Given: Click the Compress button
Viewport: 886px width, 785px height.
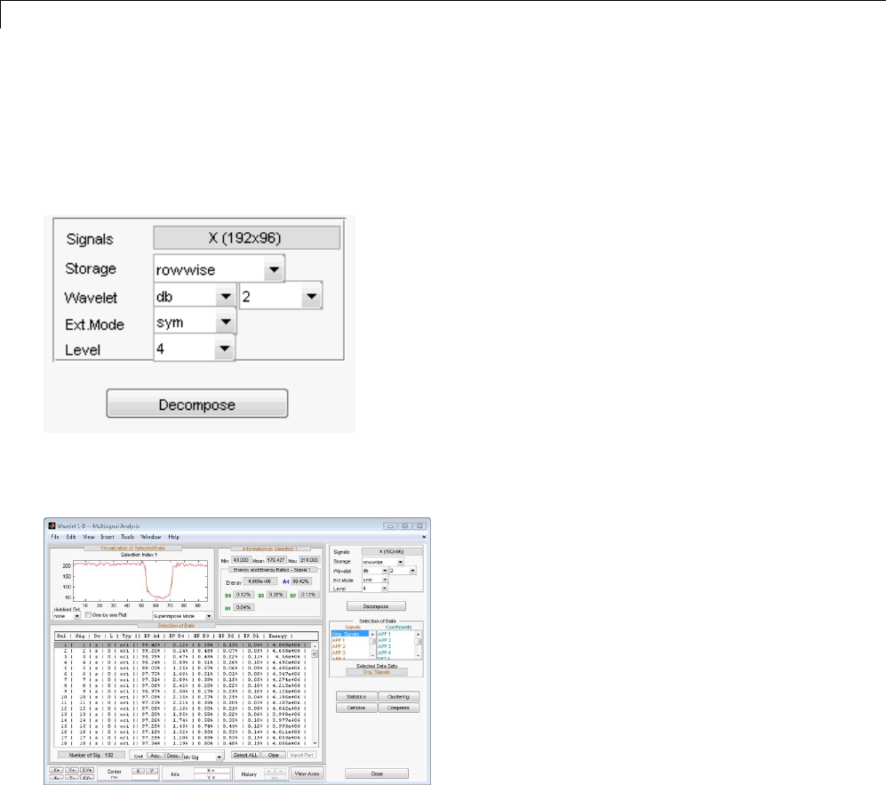Looking at the screenshot, I should point(399,708).
